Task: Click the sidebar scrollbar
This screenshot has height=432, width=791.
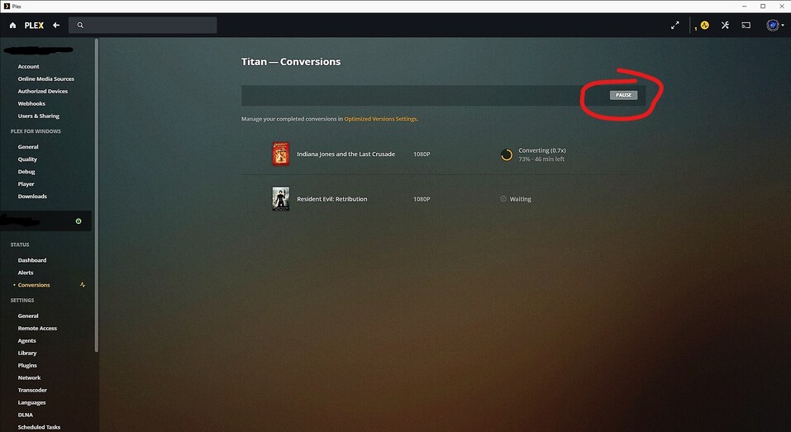Action: [97, 196]
